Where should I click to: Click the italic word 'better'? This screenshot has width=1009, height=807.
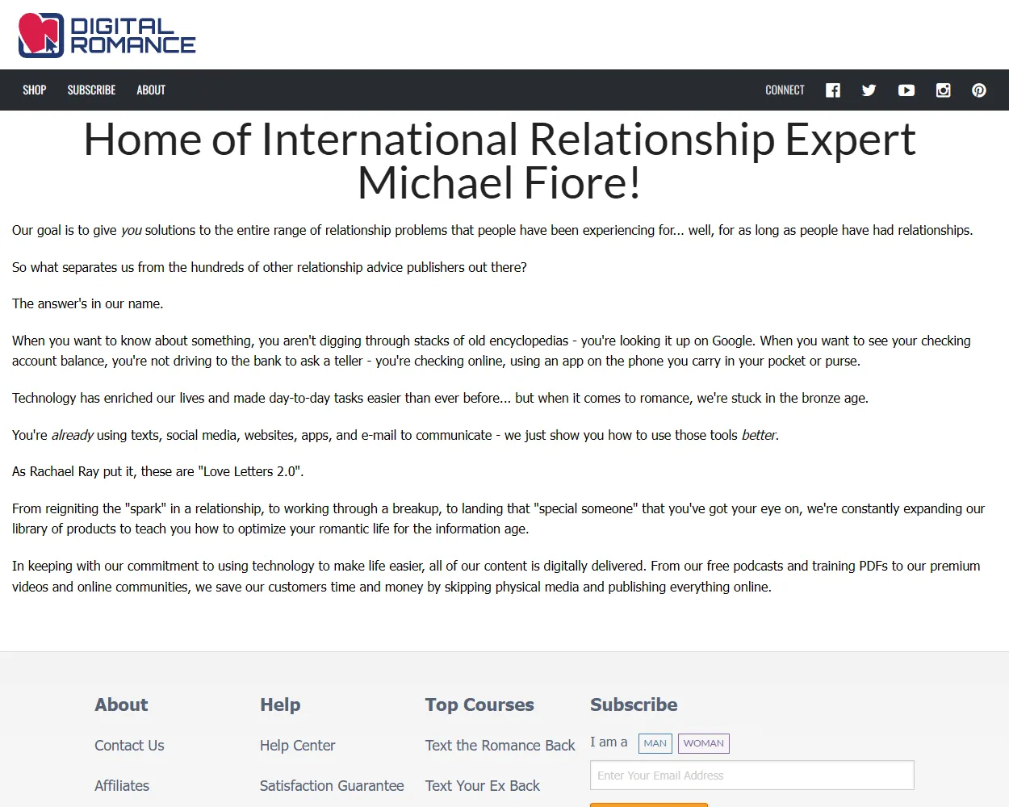click(759, 436)
